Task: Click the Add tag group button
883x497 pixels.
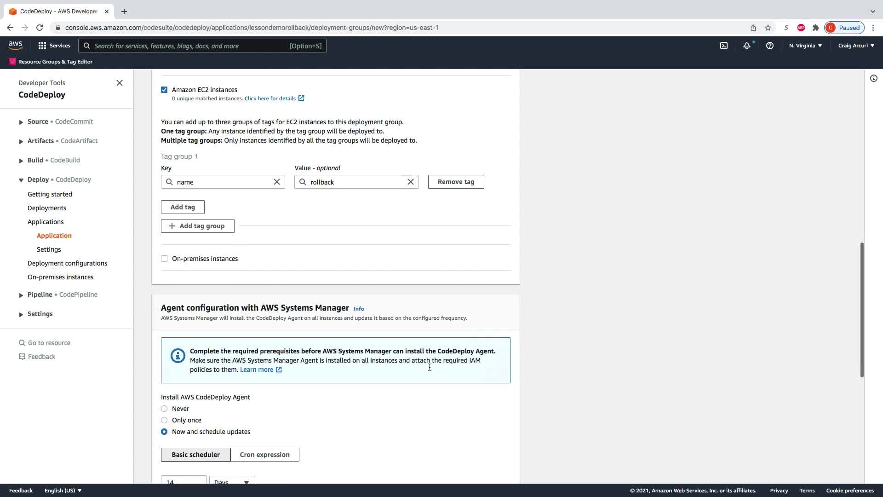Action: tap(197, 226)
